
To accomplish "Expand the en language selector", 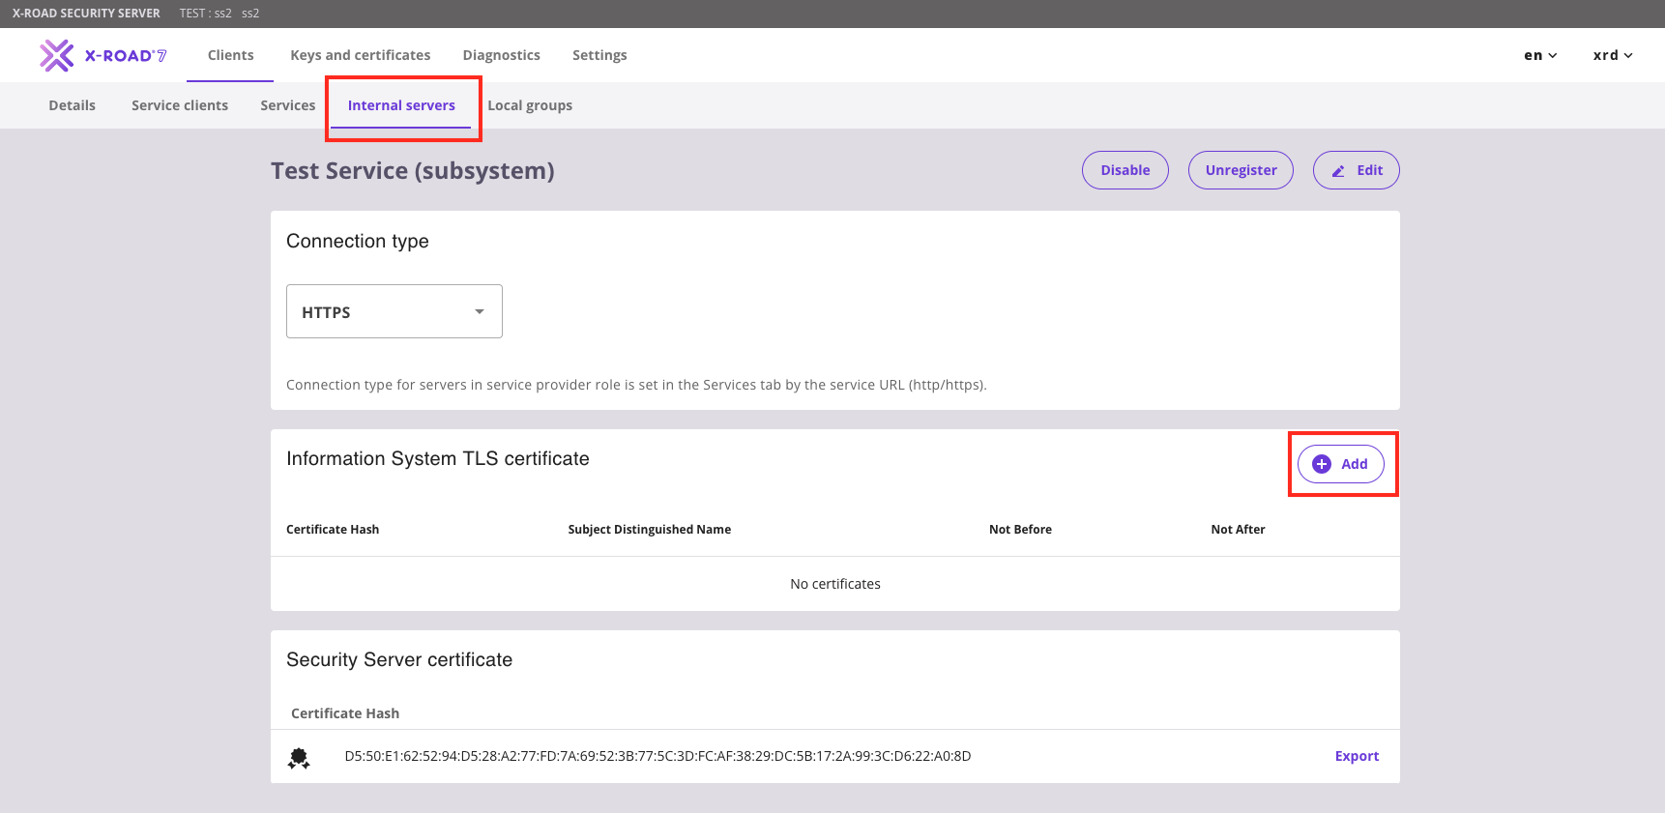I will pyautogui.click(x=1540, y=55).
